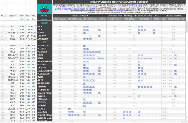The image size is (188, 123).
Task: Select the Manuf. column header
Action: 13,15
